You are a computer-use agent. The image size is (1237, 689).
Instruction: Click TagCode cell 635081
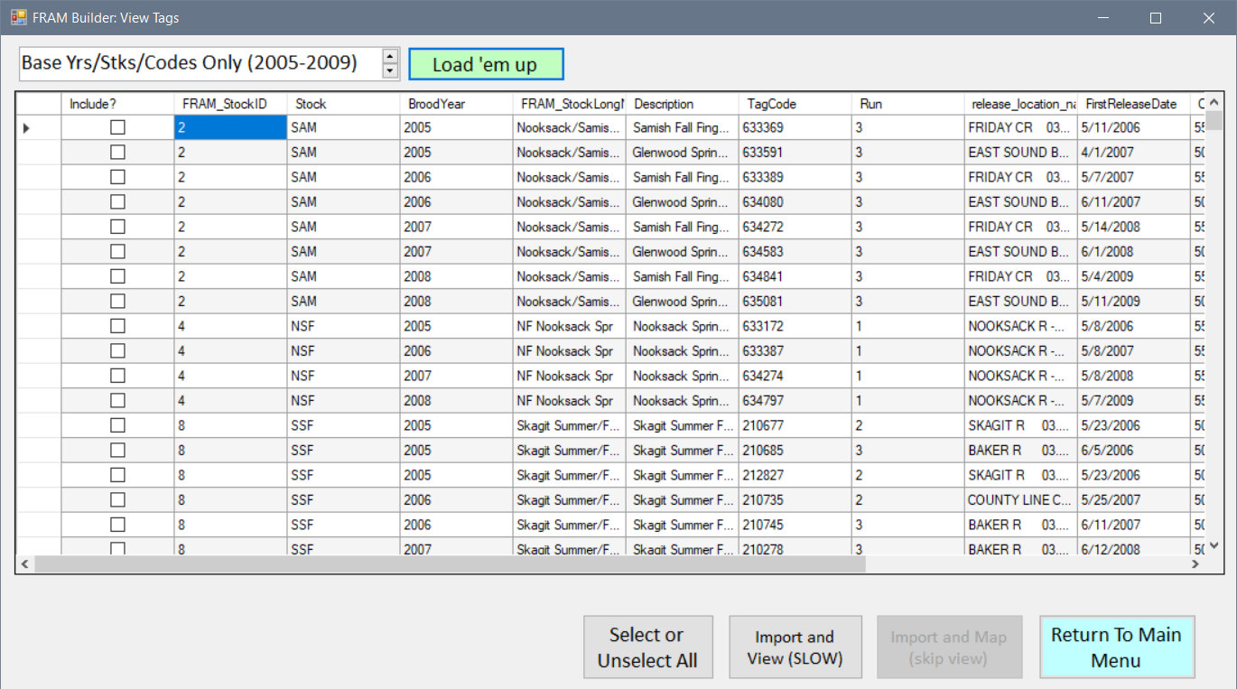795,302
